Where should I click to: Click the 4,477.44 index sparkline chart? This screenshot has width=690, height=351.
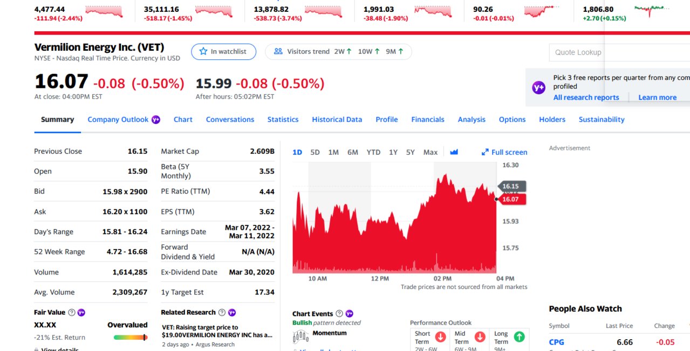pyautogui.click(x=104, y=12)
